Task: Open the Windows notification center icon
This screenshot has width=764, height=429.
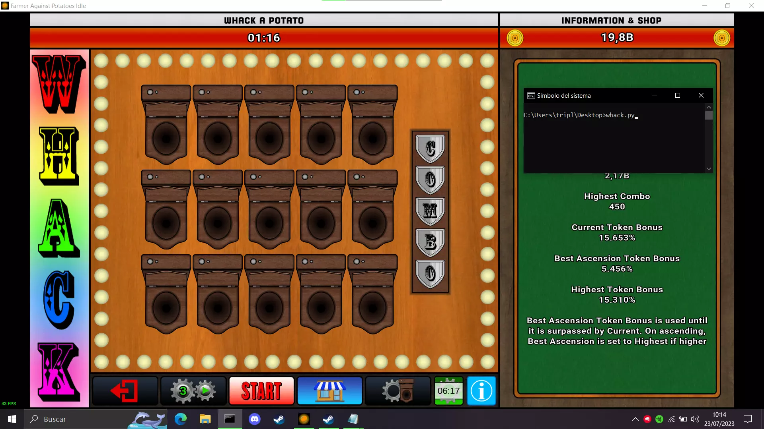Action: (x=748, y=419)
